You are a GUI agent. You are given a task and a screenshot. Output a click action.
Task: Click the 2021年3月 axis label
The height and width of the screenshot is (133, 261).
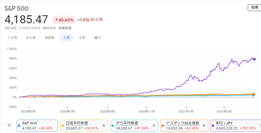(x=224, y=112)
